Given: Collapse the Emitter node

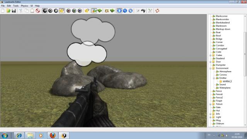Looking at the screenshot, I should (x=214, y=78).
